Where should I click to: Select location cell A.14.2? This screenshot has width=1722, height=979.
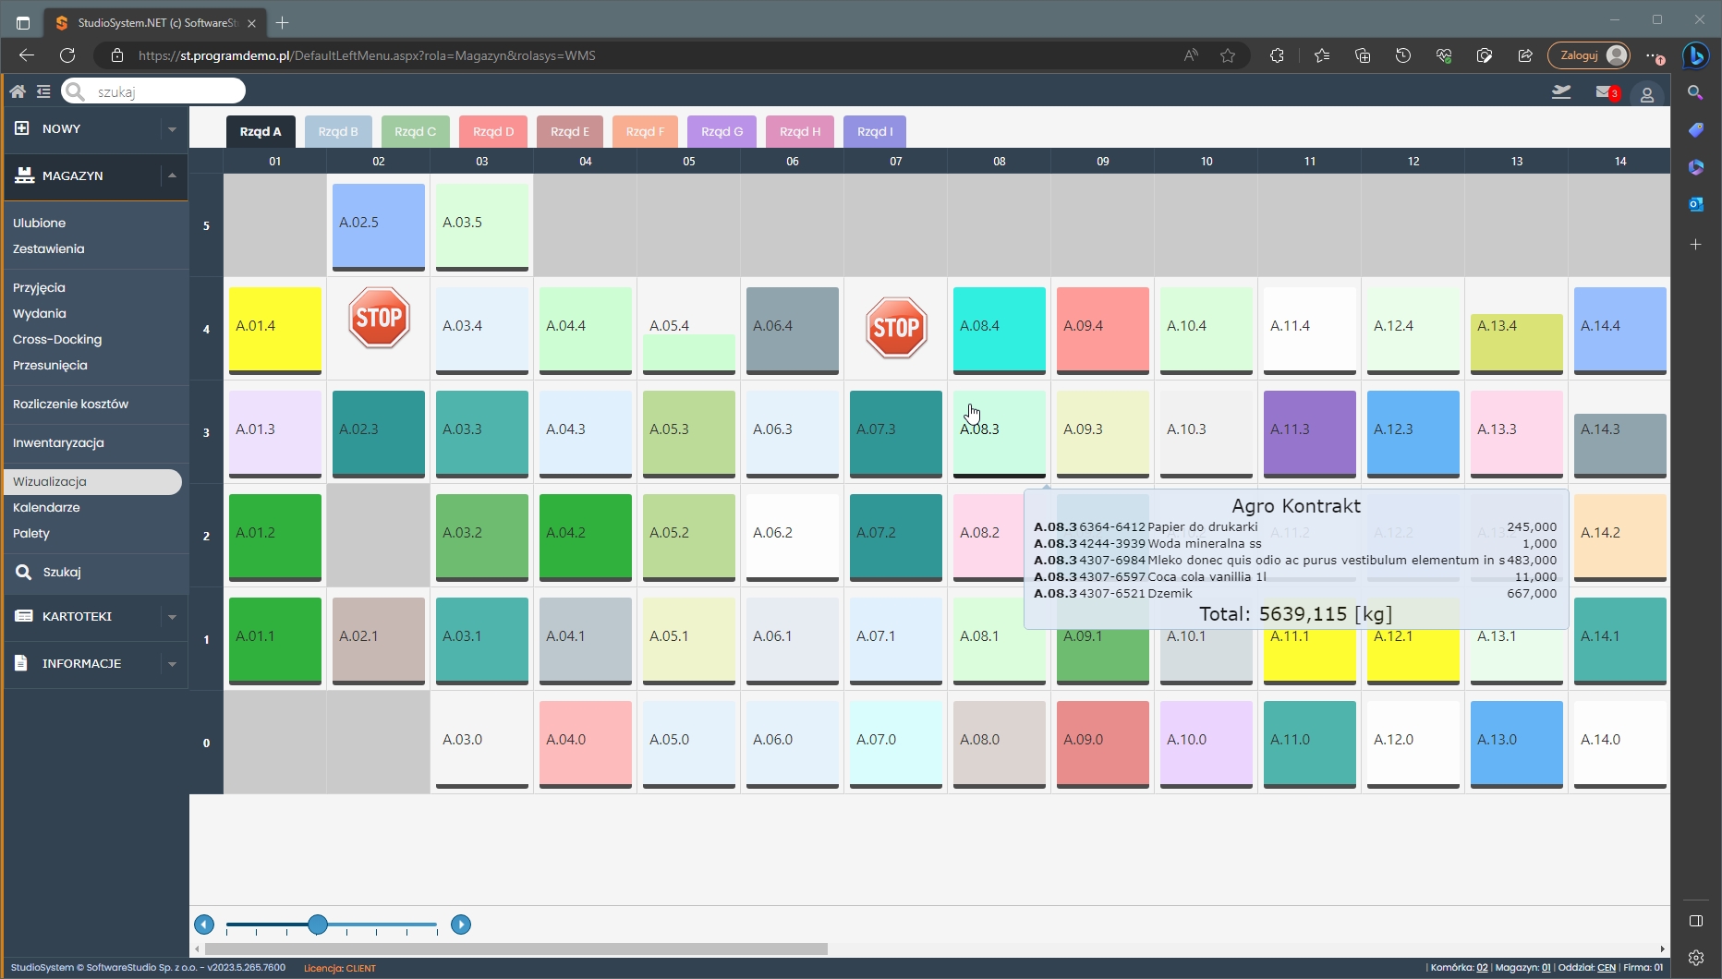(1620, 537)
